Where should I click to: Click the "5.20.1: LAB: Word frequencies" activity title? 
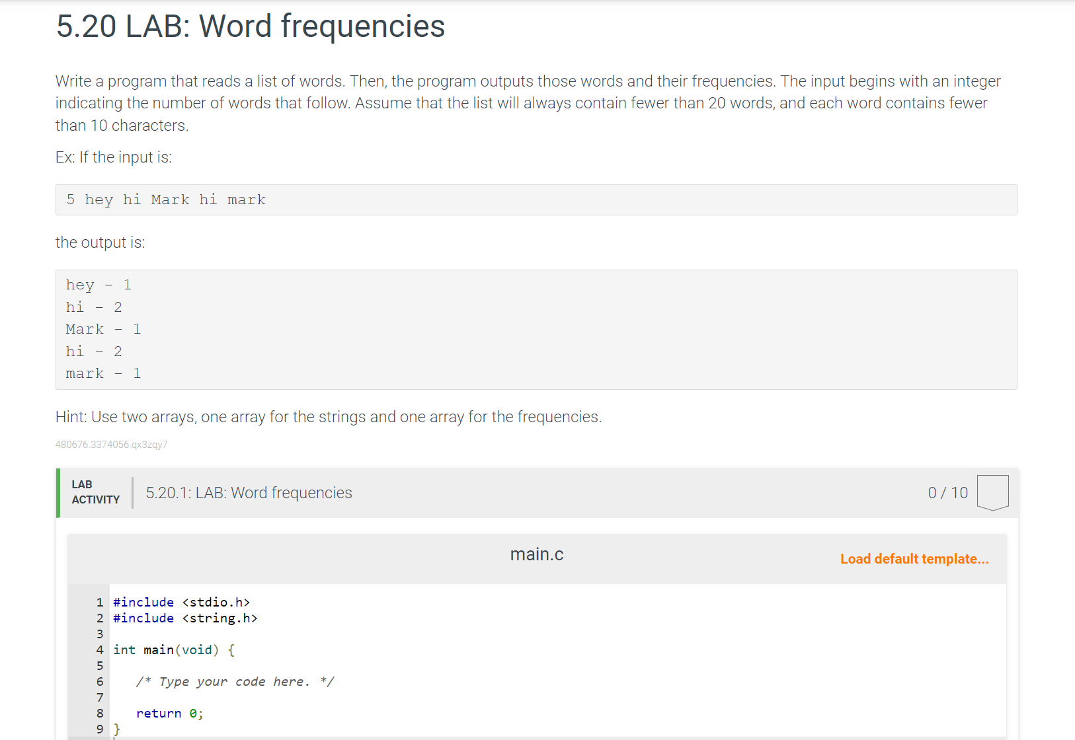249,493
